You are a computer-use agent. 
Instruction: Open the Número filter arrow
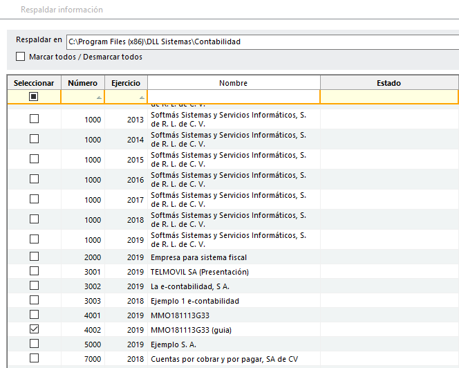(98, 98)
